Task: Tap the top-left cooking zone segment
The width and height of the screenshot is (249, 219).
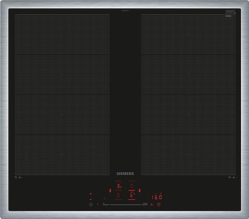Action: (62, 34)
